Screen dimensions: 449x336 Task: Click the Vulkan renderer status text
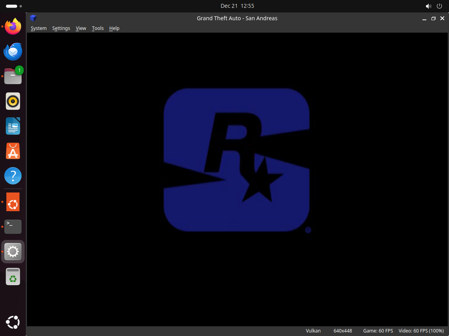313,331
